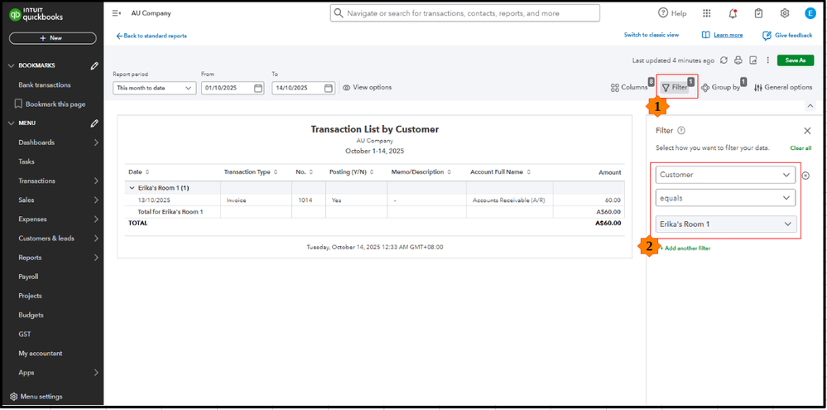The image size is (827, 410).
Task: Open the Customer filter field dropdown
Action: click(x=726, y=175)
